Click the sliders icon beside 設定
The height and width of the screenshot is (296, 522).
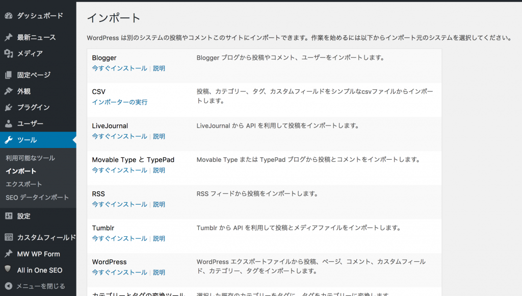pos(9,216)
